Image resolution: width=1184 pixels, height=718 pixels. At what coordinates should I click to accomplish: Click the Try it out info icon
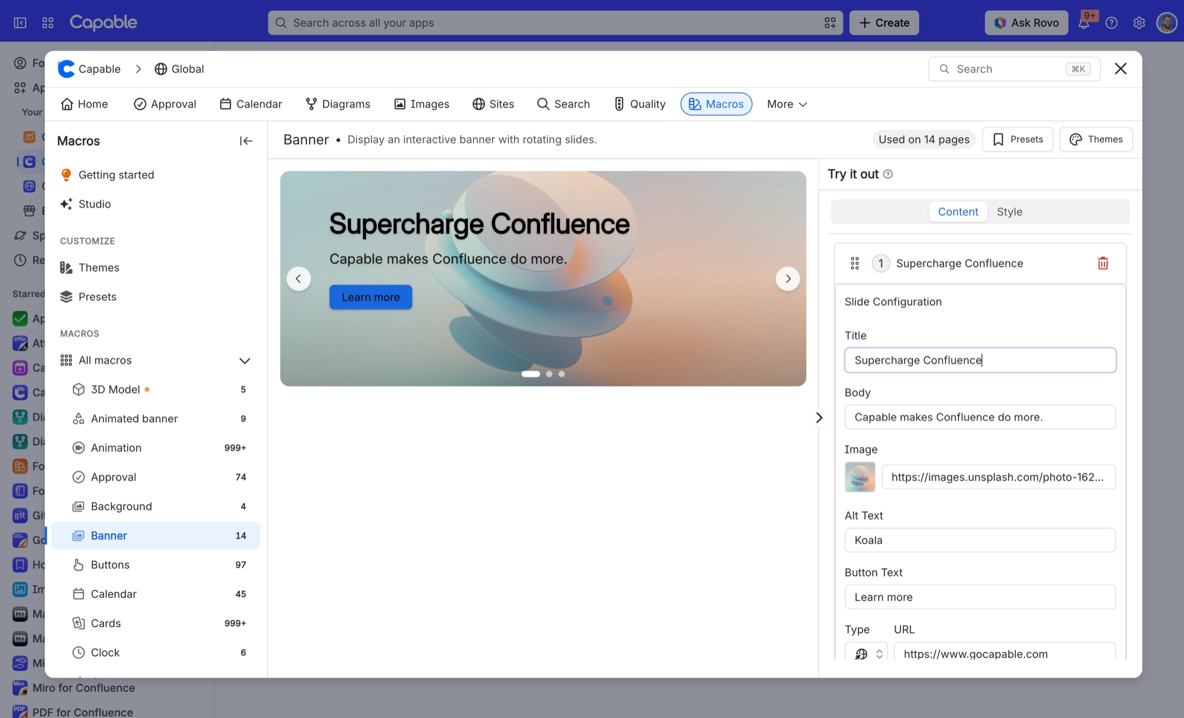click(888, 174)
